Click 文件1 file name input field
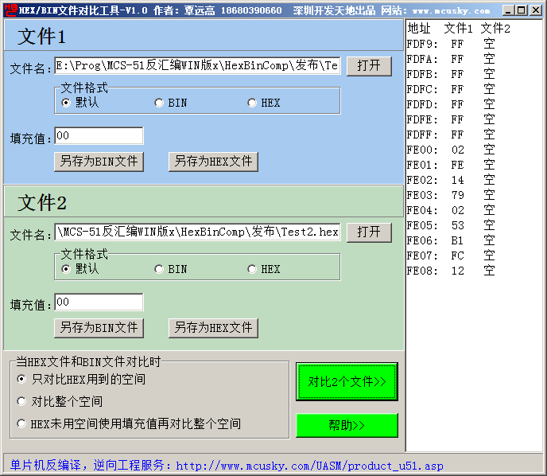This screenshot has width=547, height=476. click(197, 66)
